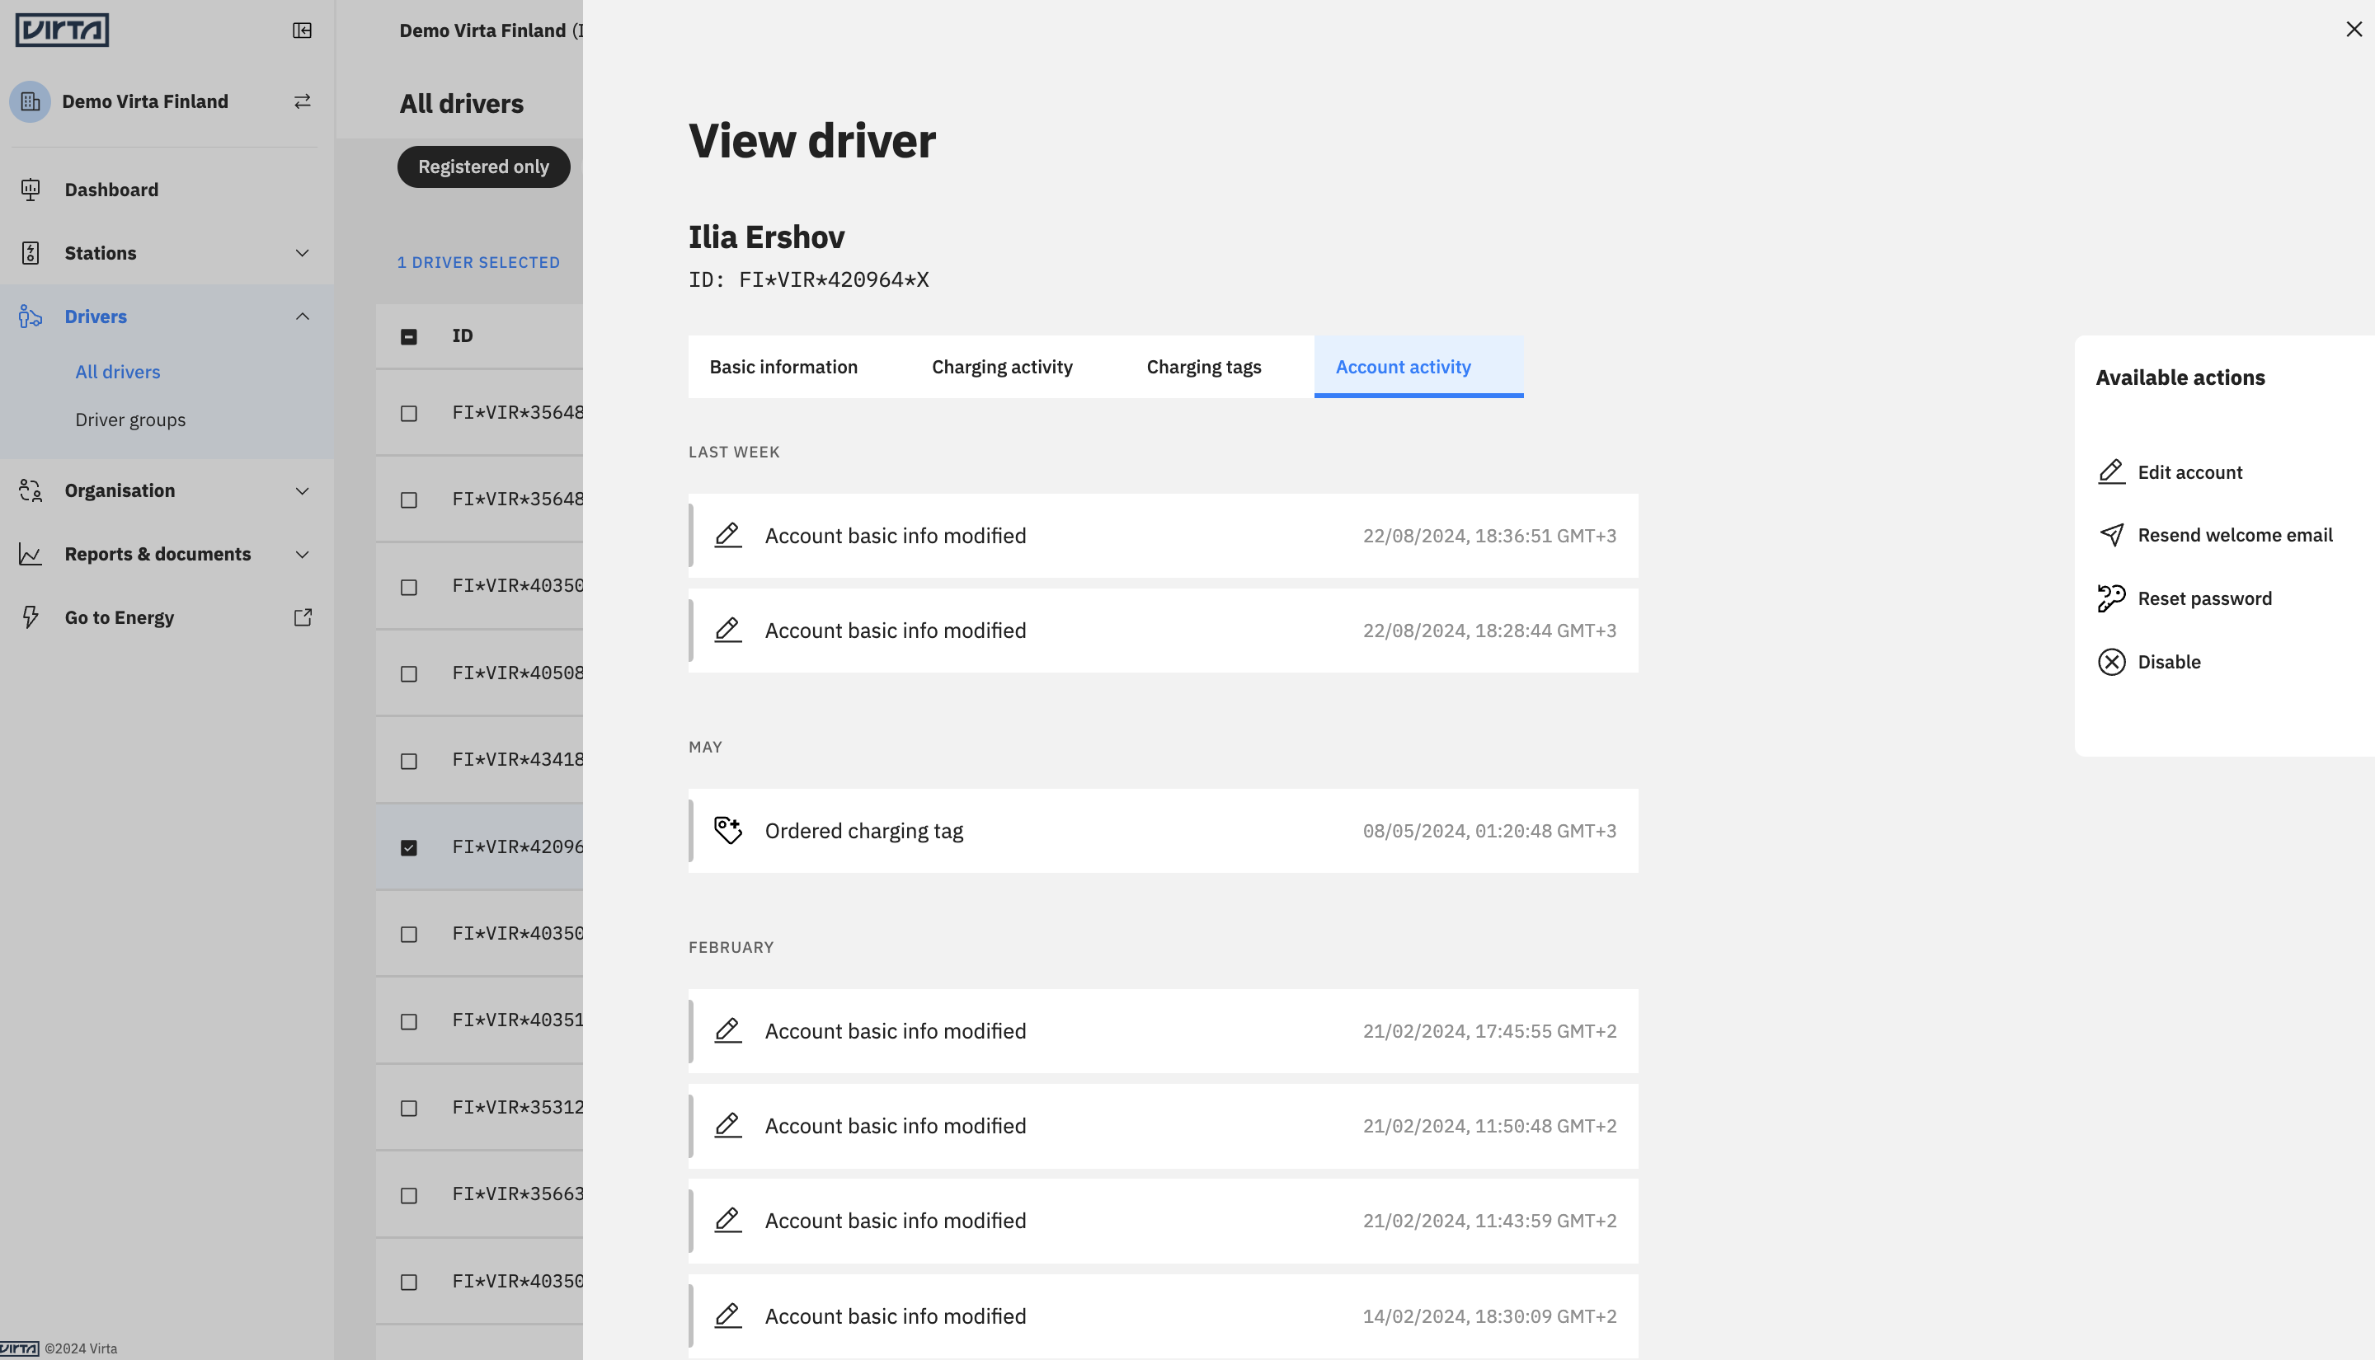Click the pencil icon on the 18:36:51 entry
The height and width of the screenshot is (1360, 2375).
pyautogui.click(x=728, y=535)
